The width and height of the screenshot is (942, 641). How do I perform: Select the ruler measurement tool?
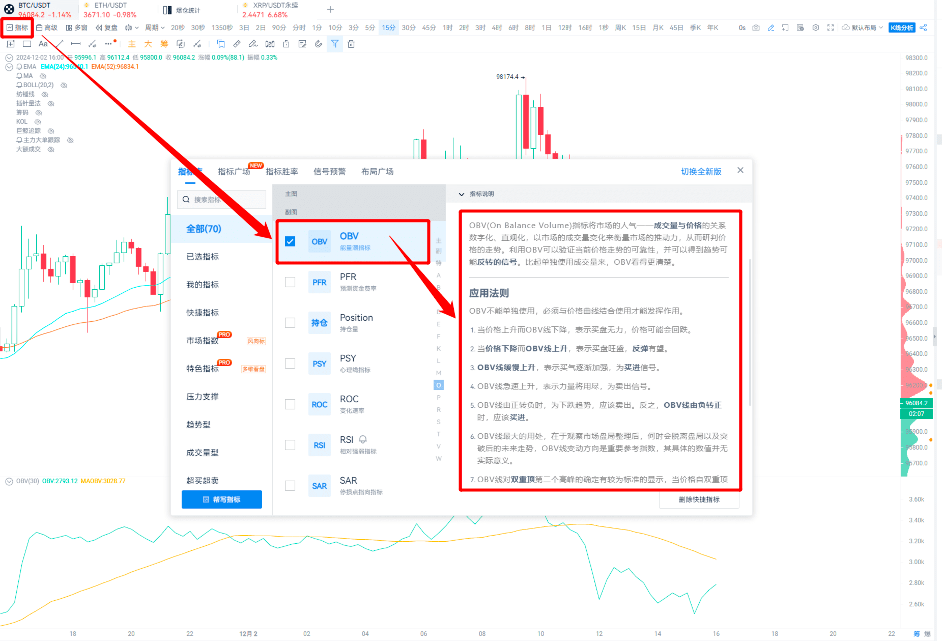(237, 44)
